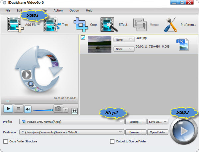Click the 720x480 resolution text
The height and width of the screenshot is (152, 199).
(154, 47)
